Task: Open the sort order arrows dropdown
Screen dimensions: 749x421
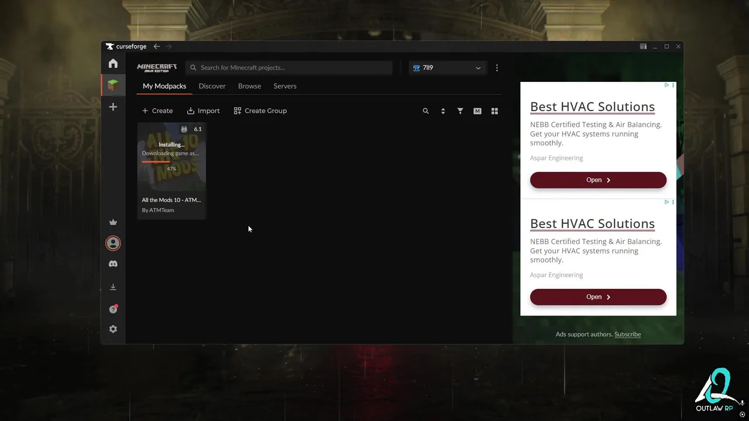Action: click(443, 111)
